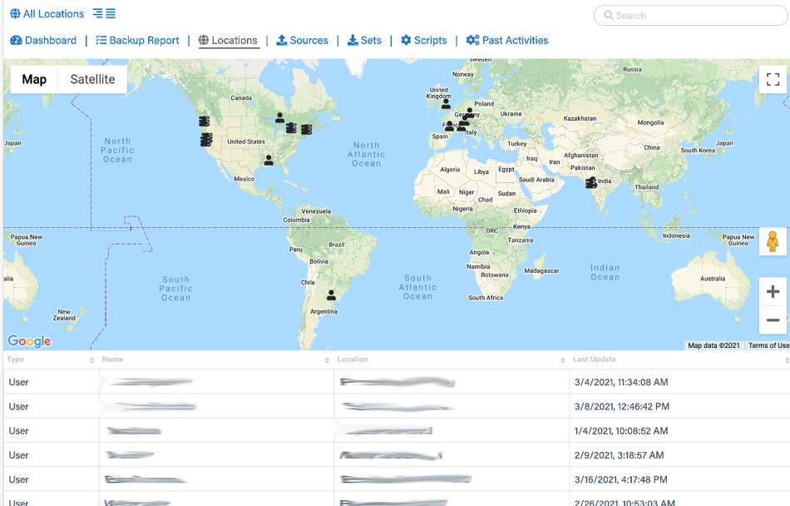
Task: Zoom in on the map
Action: [x=773, y=291]
